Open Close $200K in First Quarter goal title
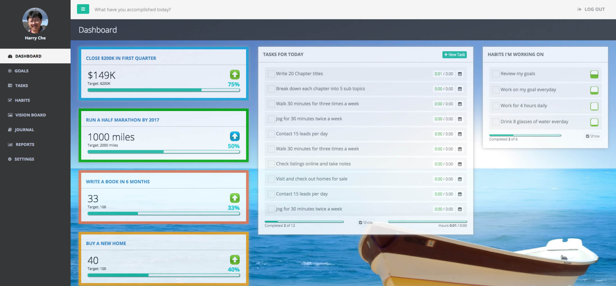The height and width of the screenshot is (286, 616). pos(121,58)
